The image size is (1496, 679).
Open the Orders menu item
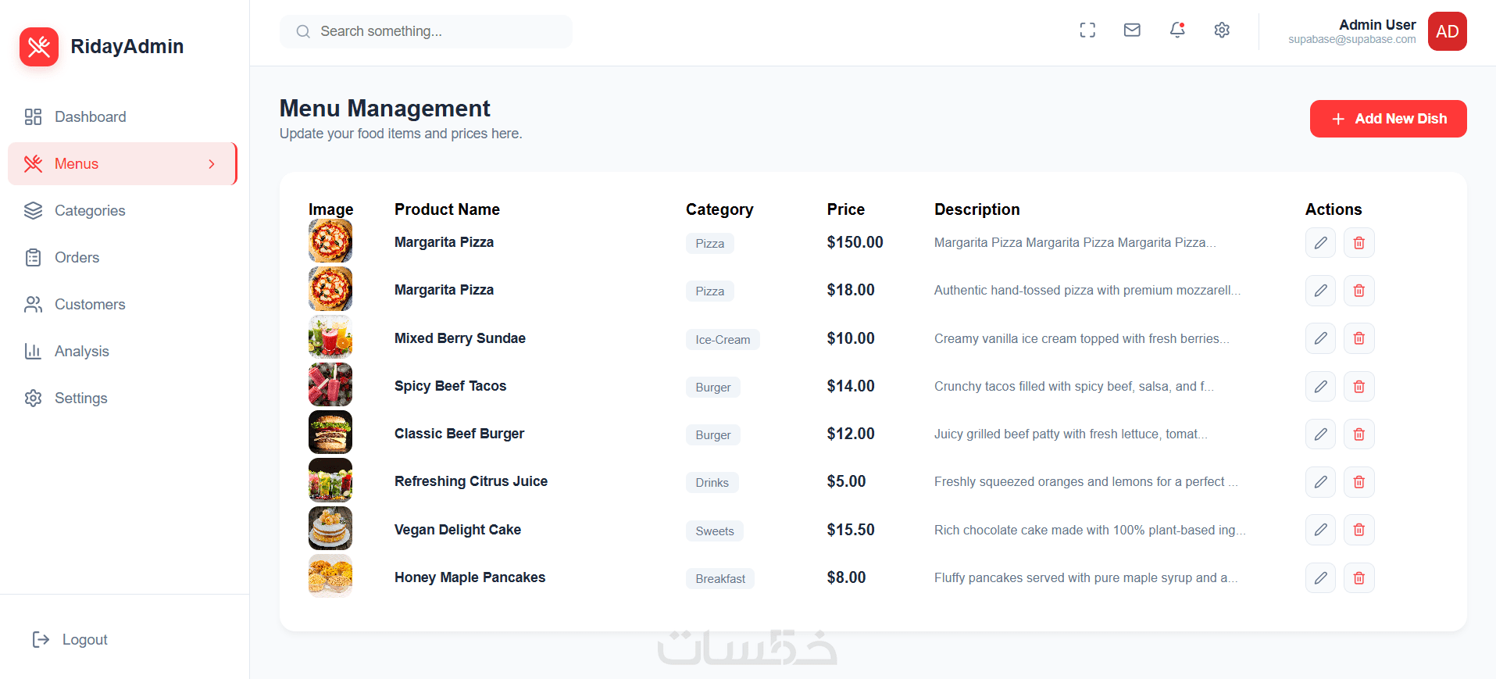[77, 258]
